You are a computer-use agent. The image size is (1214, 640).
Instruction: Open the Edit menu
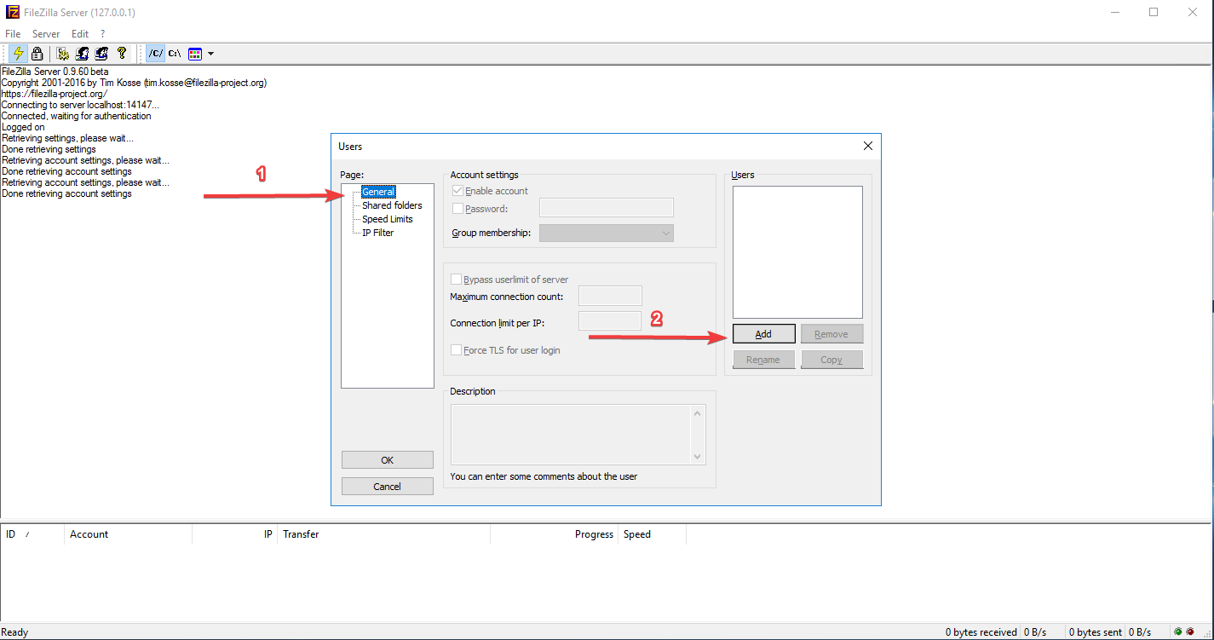click(x=80, y=34)
